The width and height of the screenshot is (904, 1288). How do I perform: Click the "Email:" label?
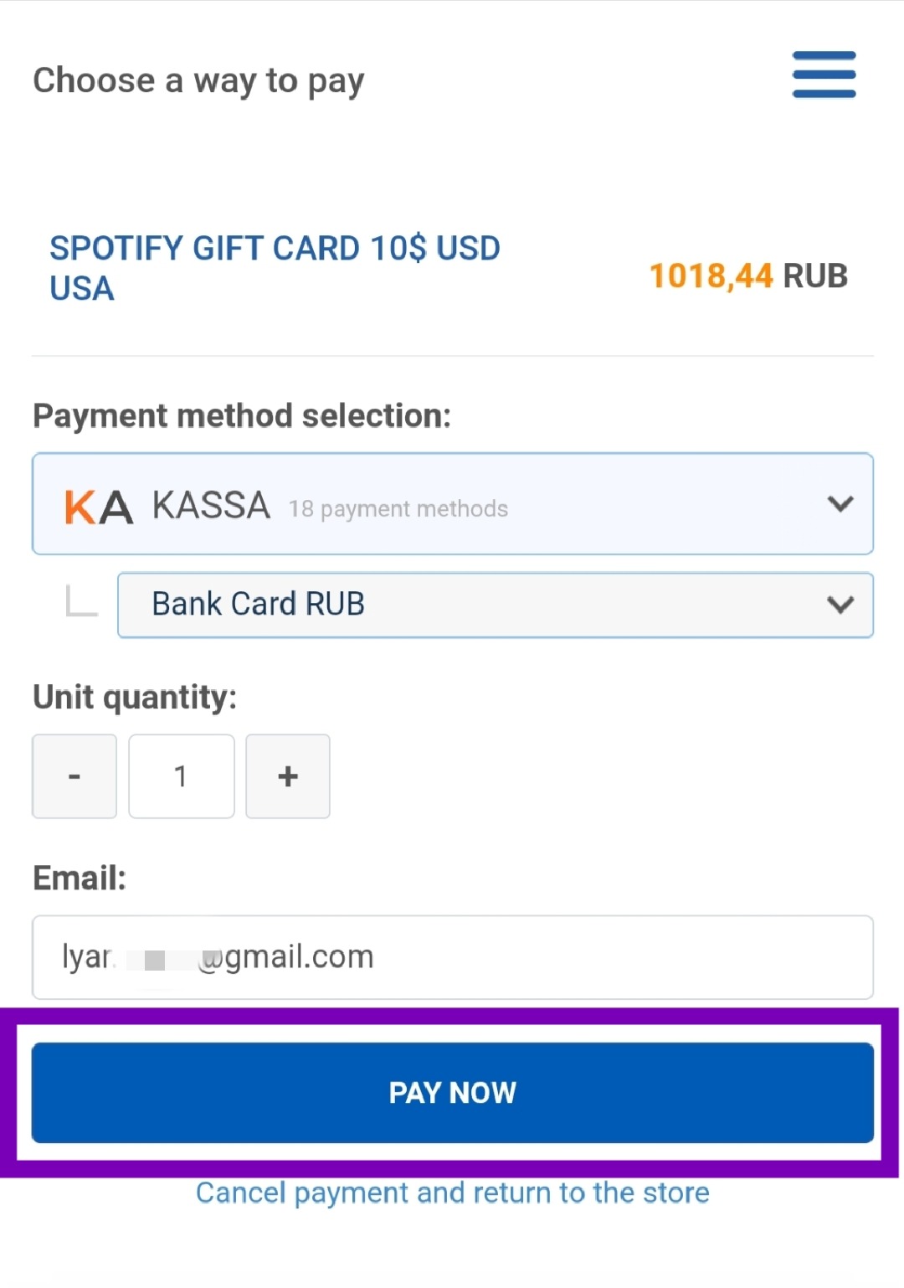pos(80,878)
